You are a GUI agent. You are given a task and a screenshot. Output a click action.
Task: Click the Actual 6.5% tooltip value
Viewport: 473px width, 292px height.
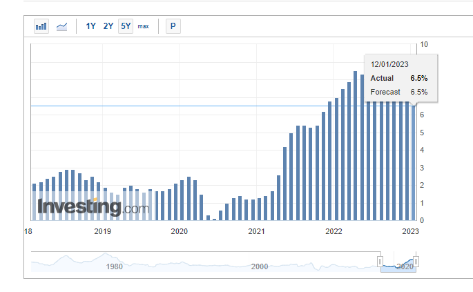click(x=419, y=78)
